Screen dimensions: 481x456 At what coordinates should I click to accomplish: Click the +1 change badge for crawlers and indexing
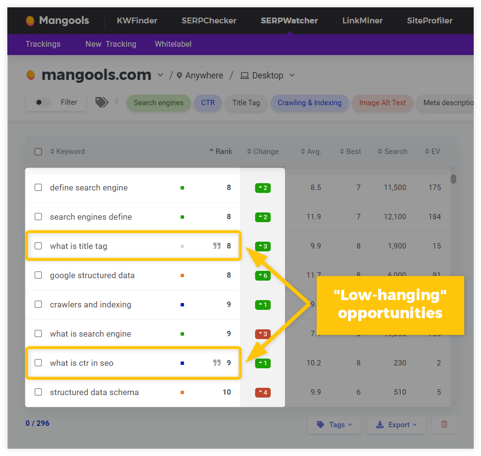(263, 305)
